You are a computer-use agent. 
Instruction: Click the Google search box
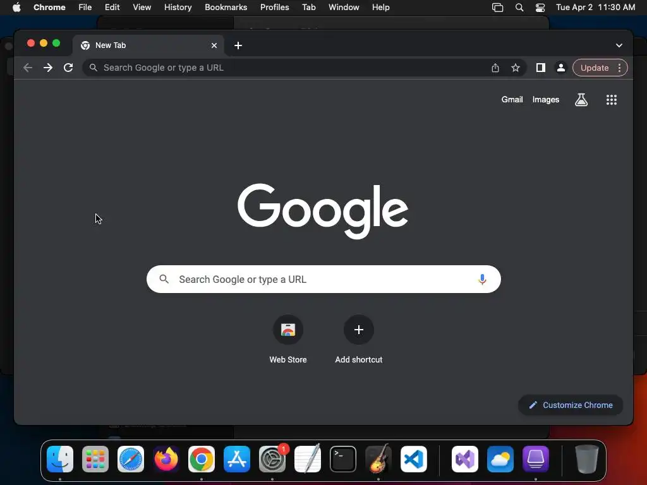[323, 279]
